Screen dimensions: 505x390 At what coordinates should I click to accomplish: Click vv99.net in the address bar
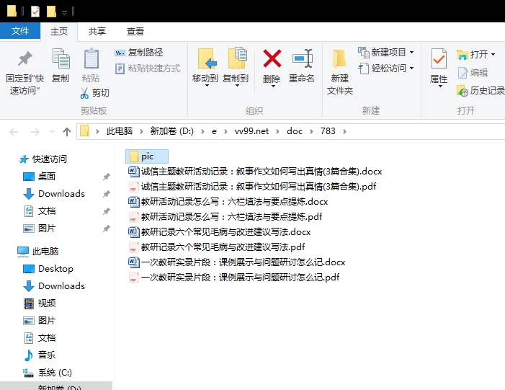(251, 131)
